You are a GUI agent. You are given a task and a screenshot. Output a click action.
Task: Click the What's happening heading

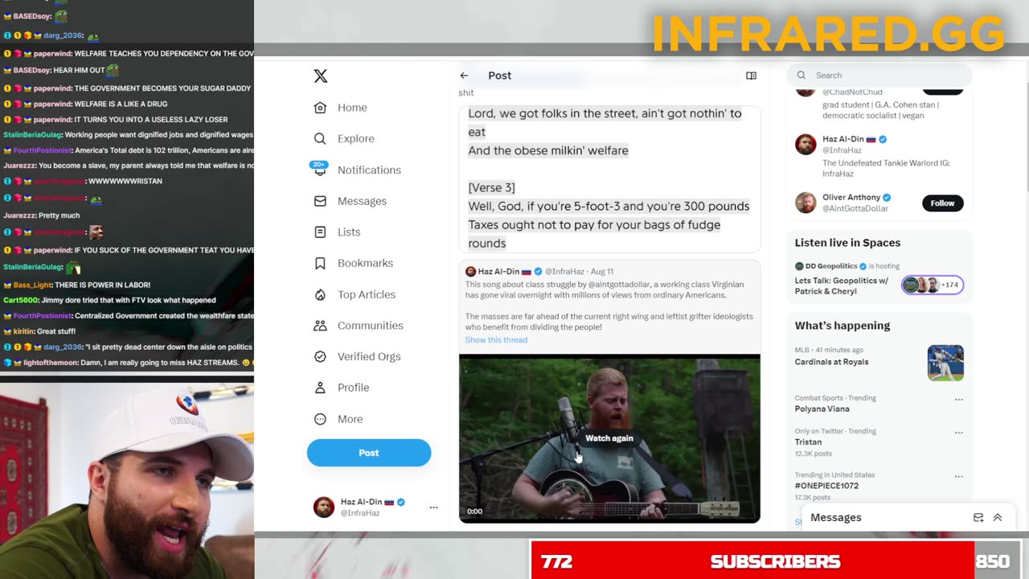pos(842,326)
